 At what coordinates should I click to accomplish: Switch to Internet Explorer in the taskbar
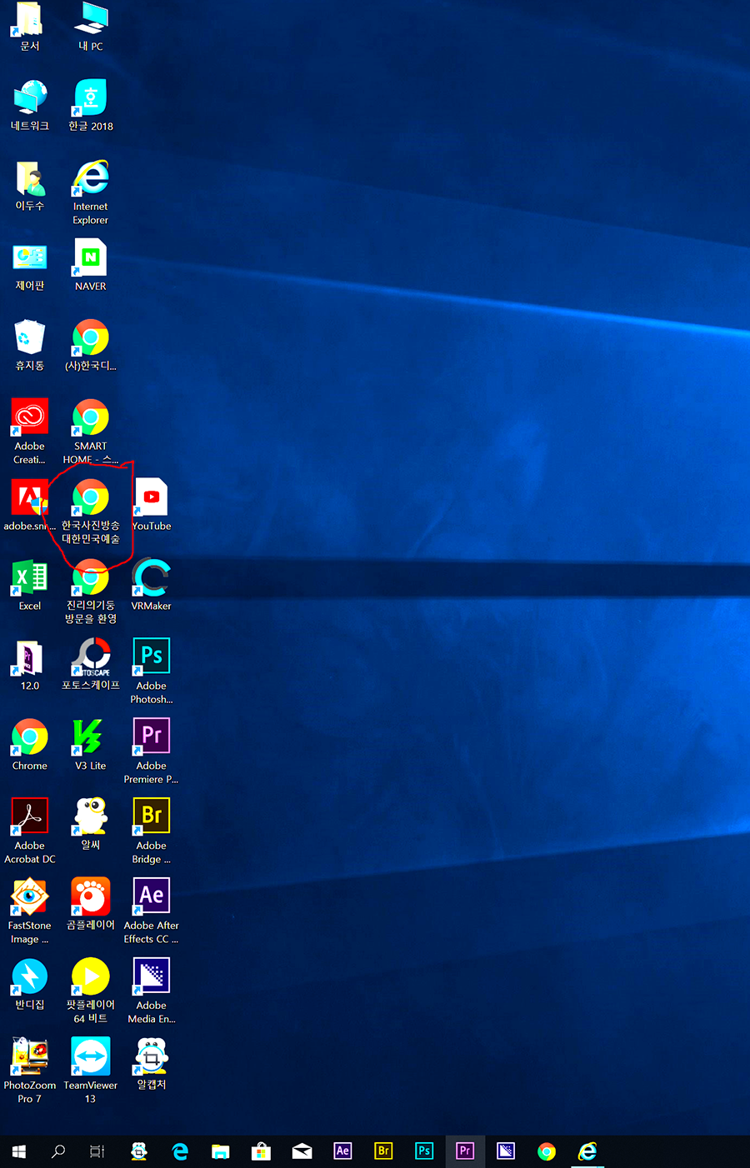(x=587, y=1151)
